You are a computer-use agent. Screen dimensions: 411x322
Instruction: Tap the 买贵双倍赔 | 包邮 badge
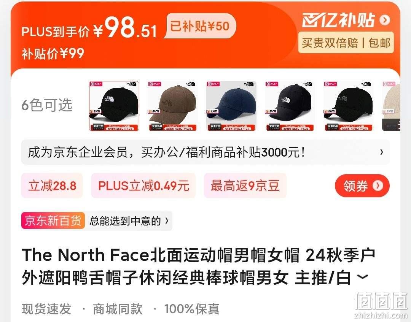pyautogui.click(x=346, y=43)
